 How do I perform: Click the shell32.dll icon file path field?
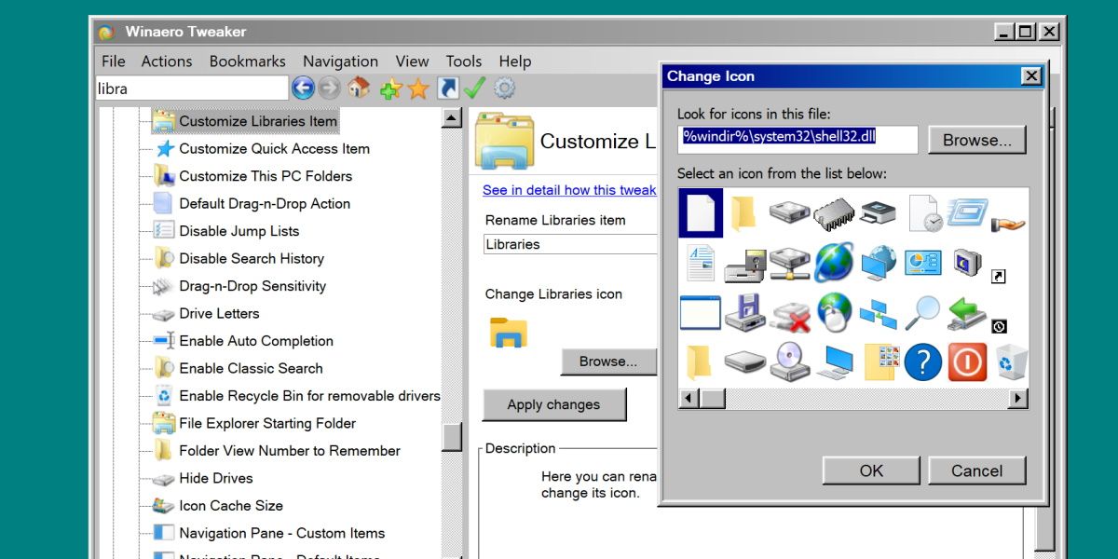[x=798, y=140]
